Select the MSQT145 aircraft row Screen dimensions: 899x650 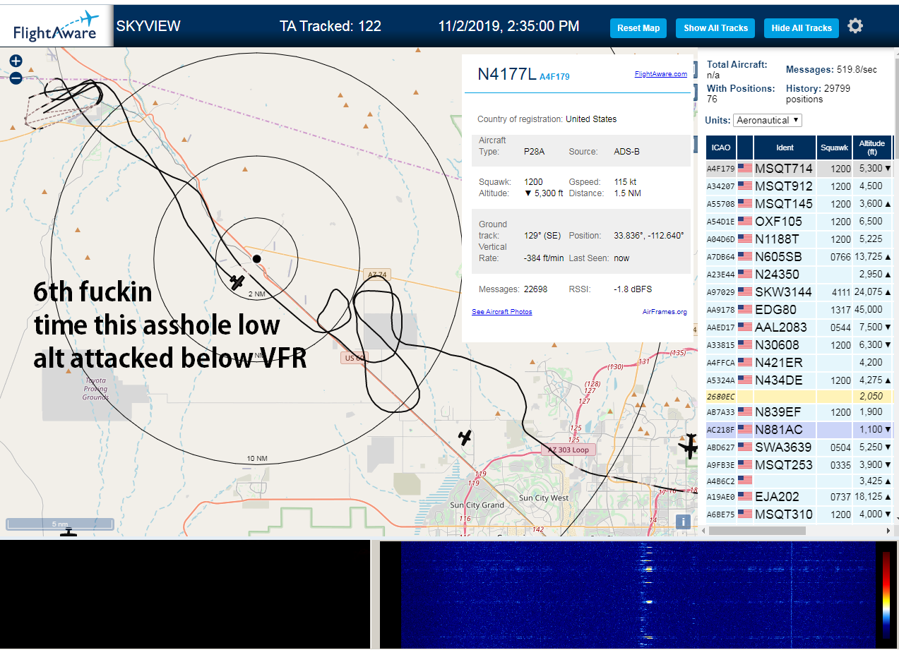click(799, 204)
